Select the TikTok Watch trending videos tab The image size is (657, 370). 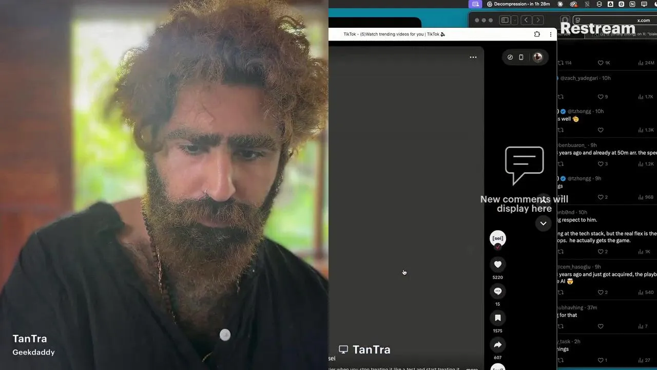point(394,34)
